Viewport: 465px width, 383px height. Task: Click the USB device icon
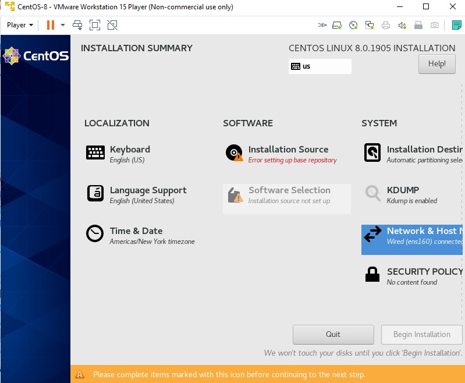[418, 26]
